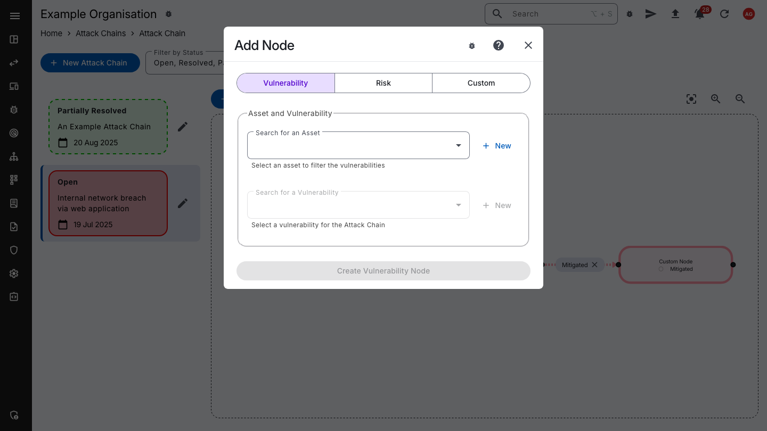Click the send paper plane icon
The width and height of the screenshot is (767, 431).
click(650, 14)
